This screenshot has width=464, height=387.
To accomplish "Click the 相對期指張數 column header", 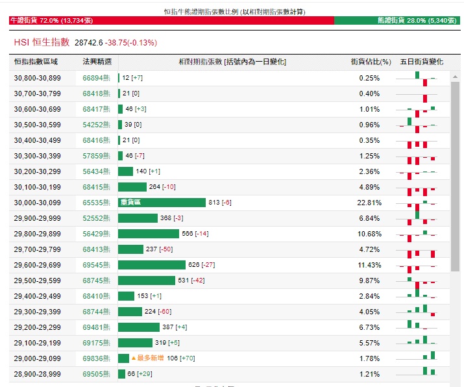I will (232, 62).
